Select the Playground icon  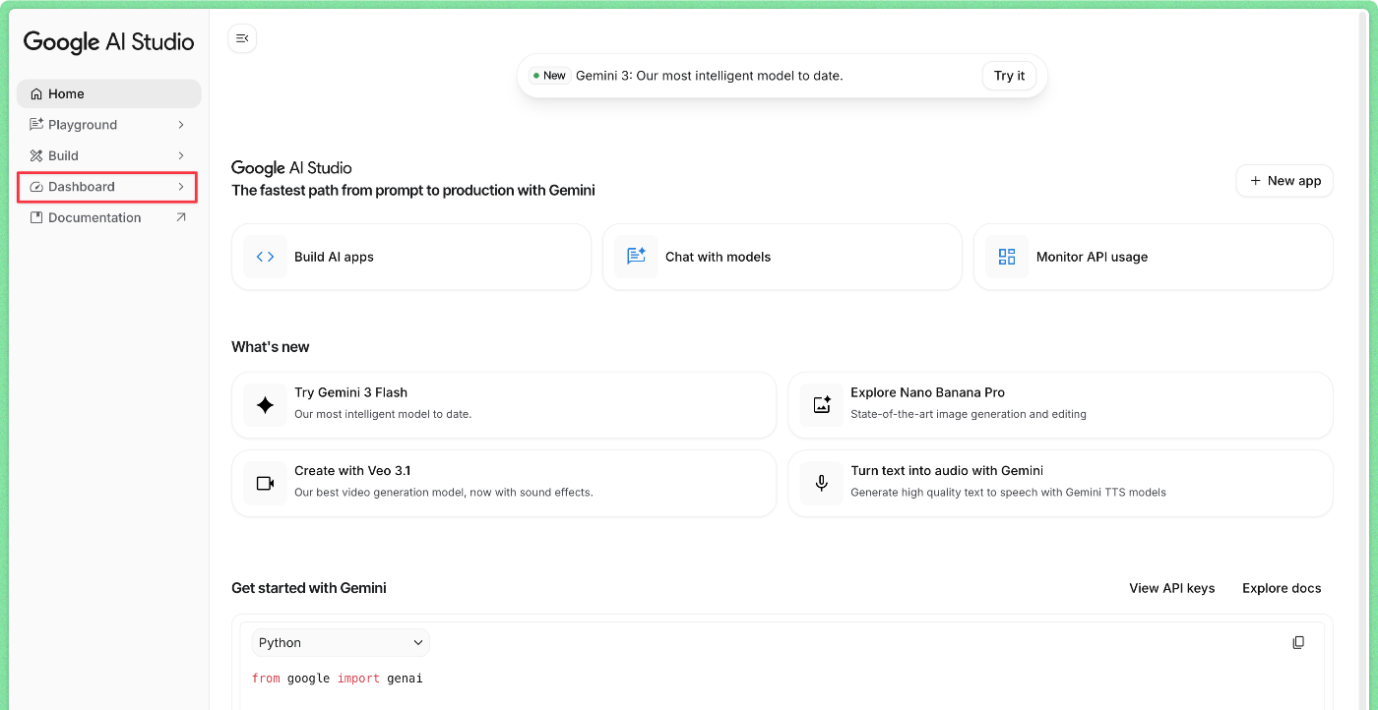35,124
